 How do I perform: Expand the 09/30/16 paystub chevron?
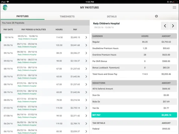tap(86, 45)
